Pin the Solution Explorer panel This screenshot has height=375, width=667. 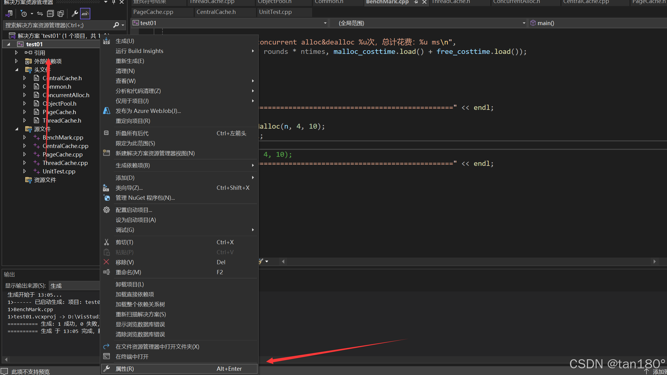coord(114,2)
